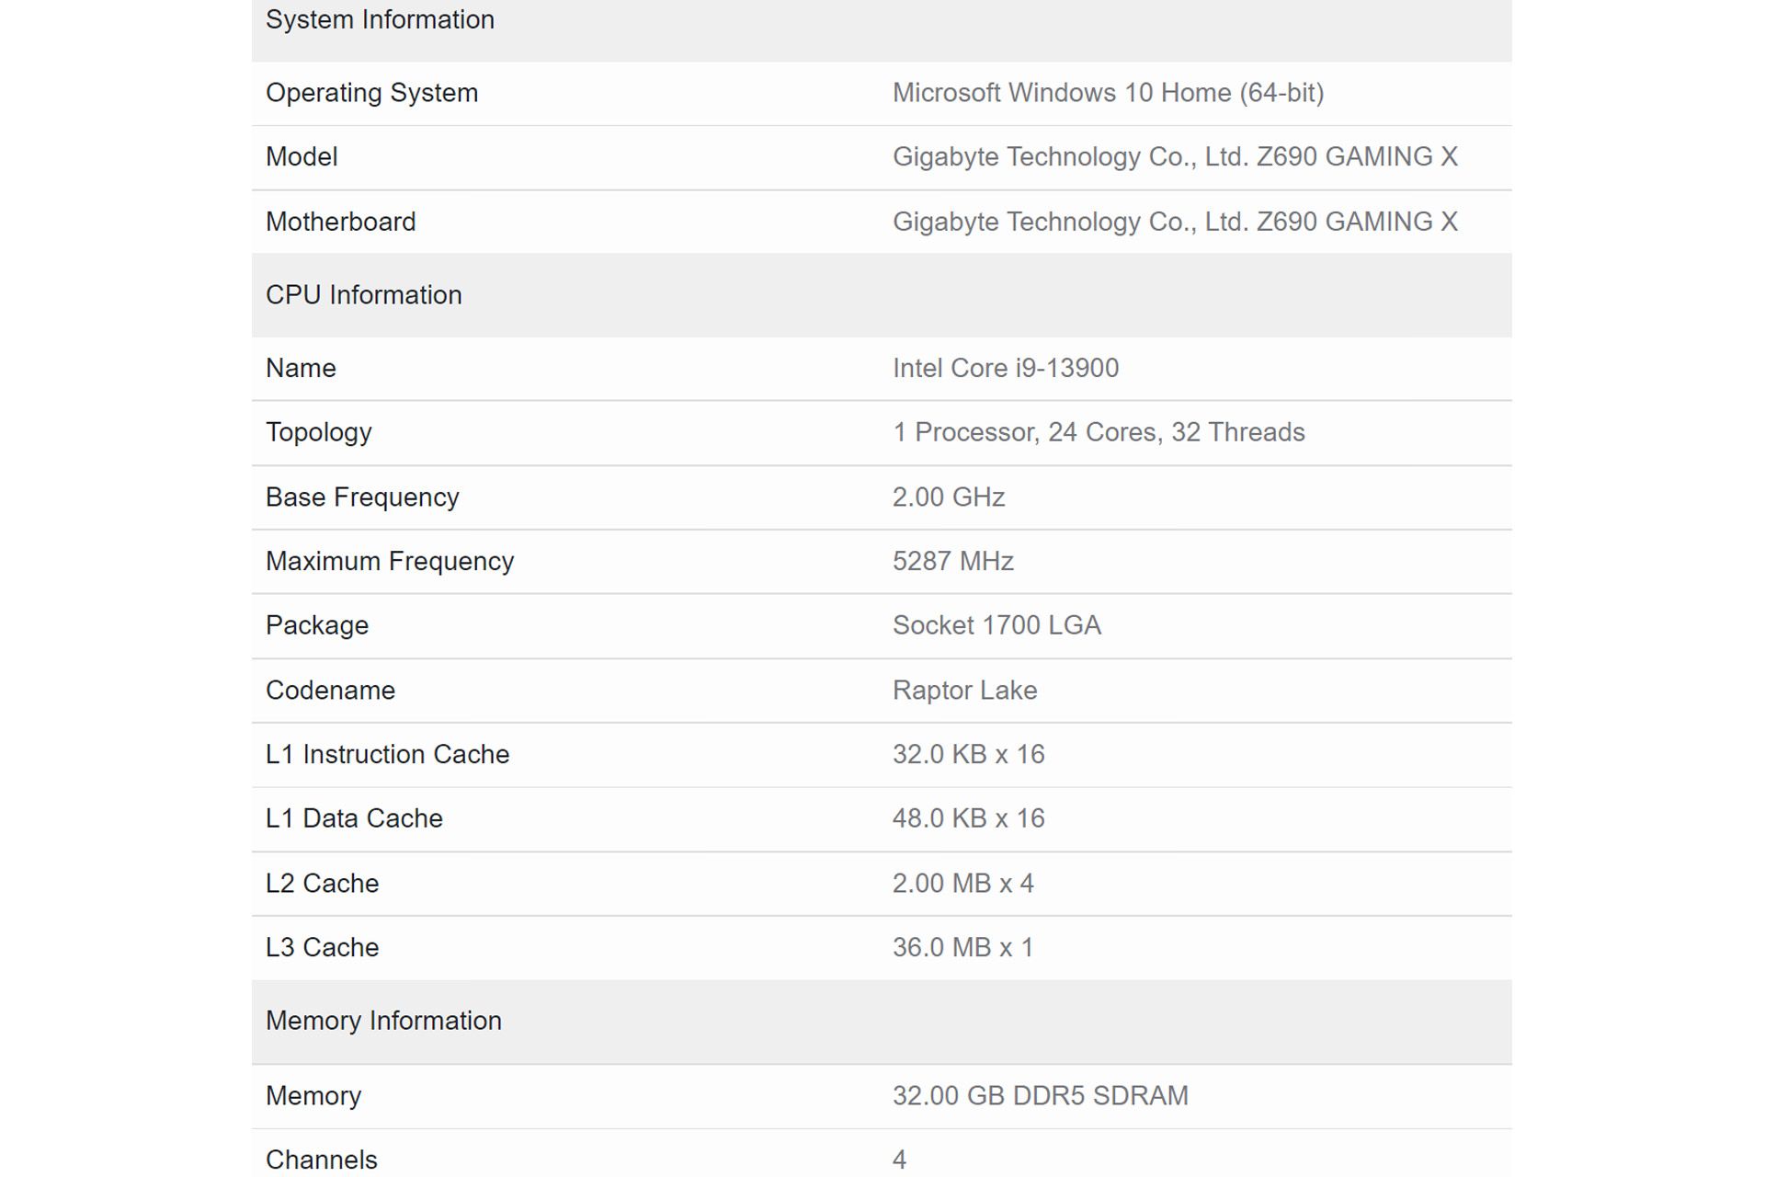Select the L2 Cache label

tap(322, 884)
